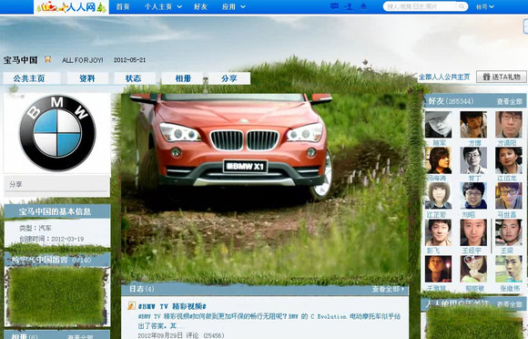This screenshot has width=528, height=339.
Task: Click the 宝马中国 page title
Action: [x=21, y=60]
